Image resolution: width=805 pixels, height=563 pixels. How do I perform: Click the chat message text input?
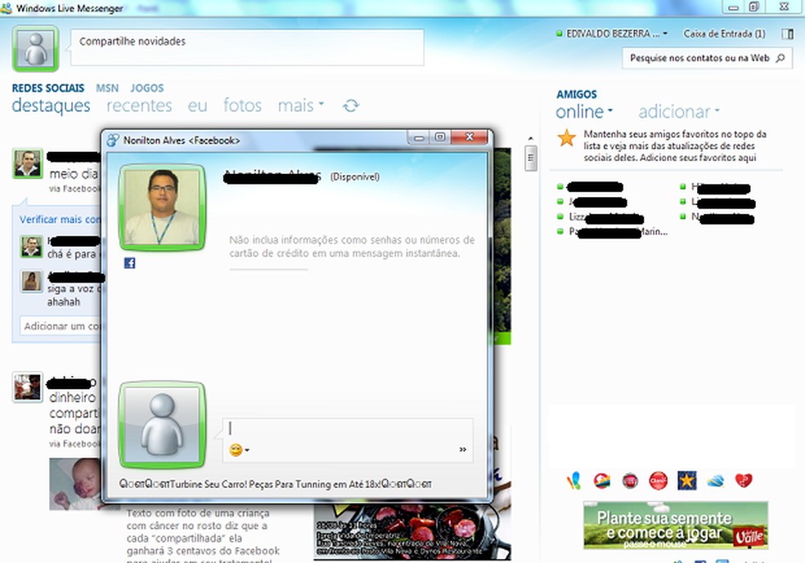348,429
